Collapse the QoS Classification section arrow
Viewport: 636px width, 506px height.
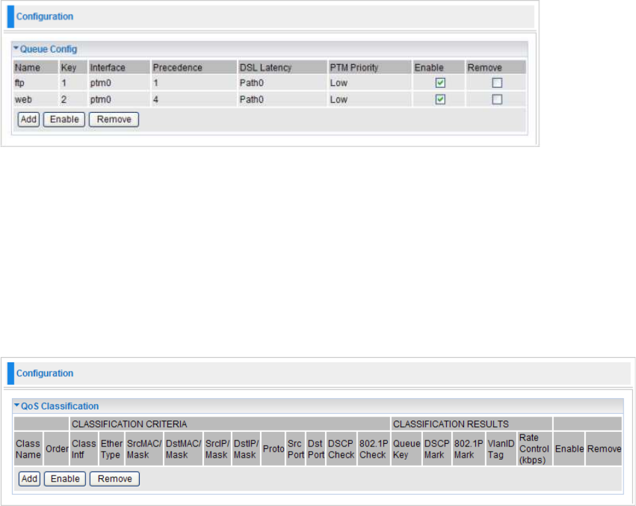(17, 405)
